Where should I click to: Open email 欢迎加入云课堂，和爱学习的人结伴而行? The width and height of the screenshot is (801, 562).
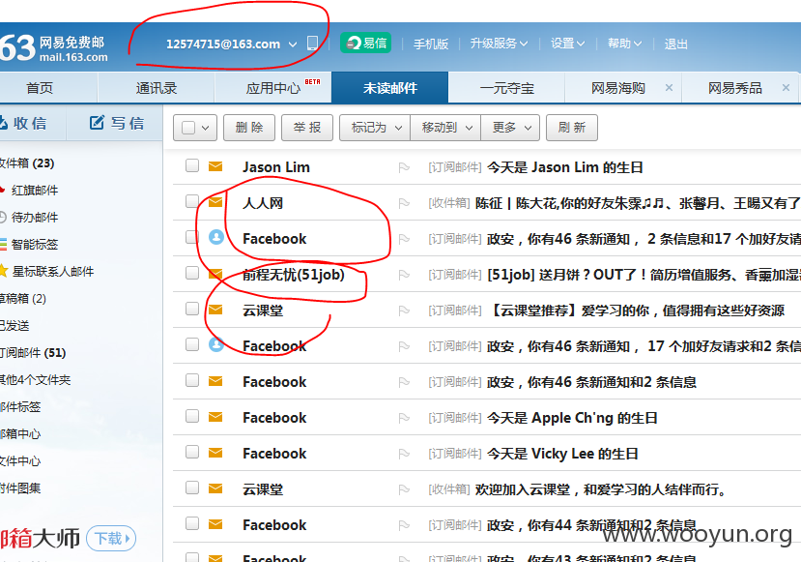coord(600,489)
